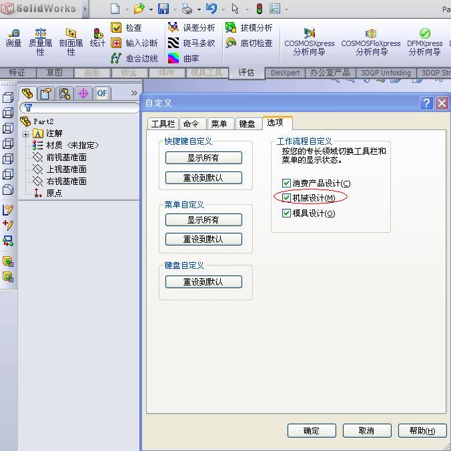Click the Print icon
451x451 pixels.
coord(187,9)
